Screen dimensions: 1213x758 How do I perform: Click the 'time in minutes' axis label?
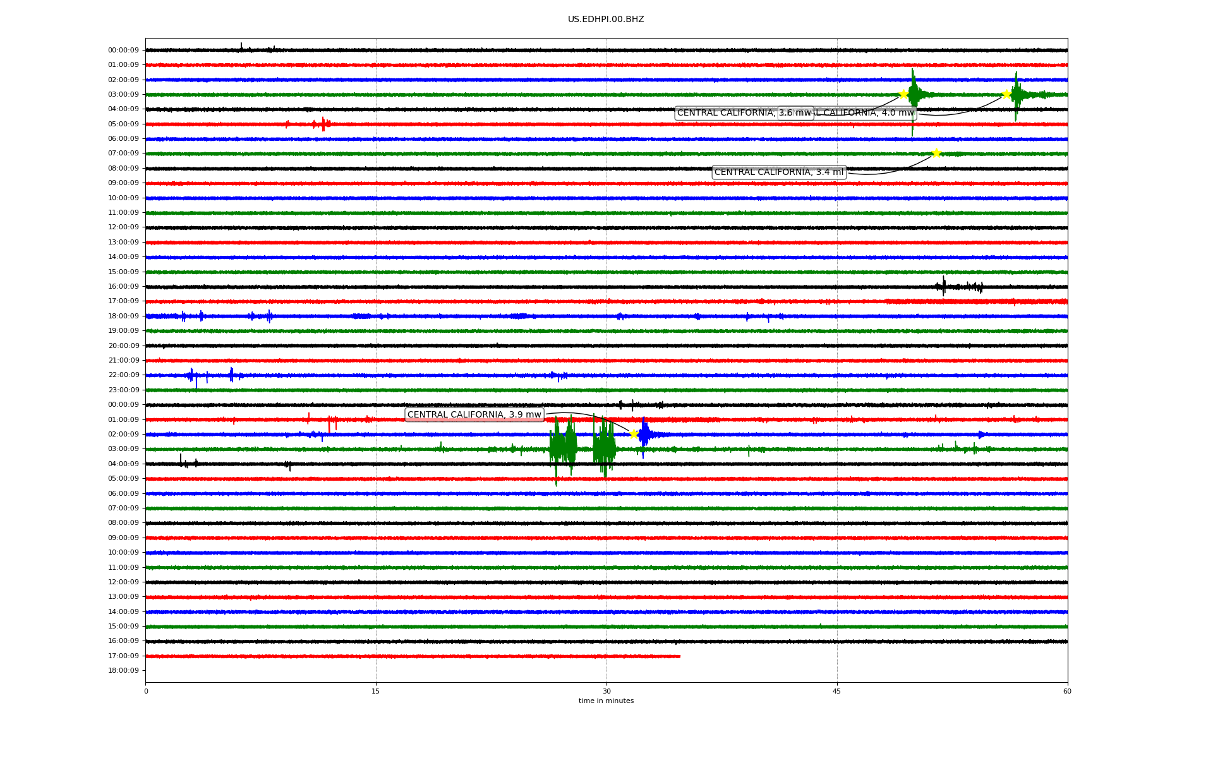[x=605, y=701]
